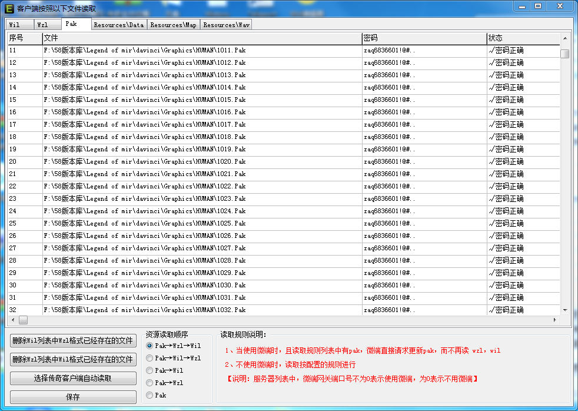Maximize the window
Screen dimensions: 578x411
[537, 6]
